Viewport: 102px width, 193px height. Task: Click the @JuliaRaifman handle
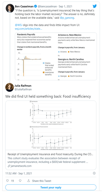click(23, 89)
